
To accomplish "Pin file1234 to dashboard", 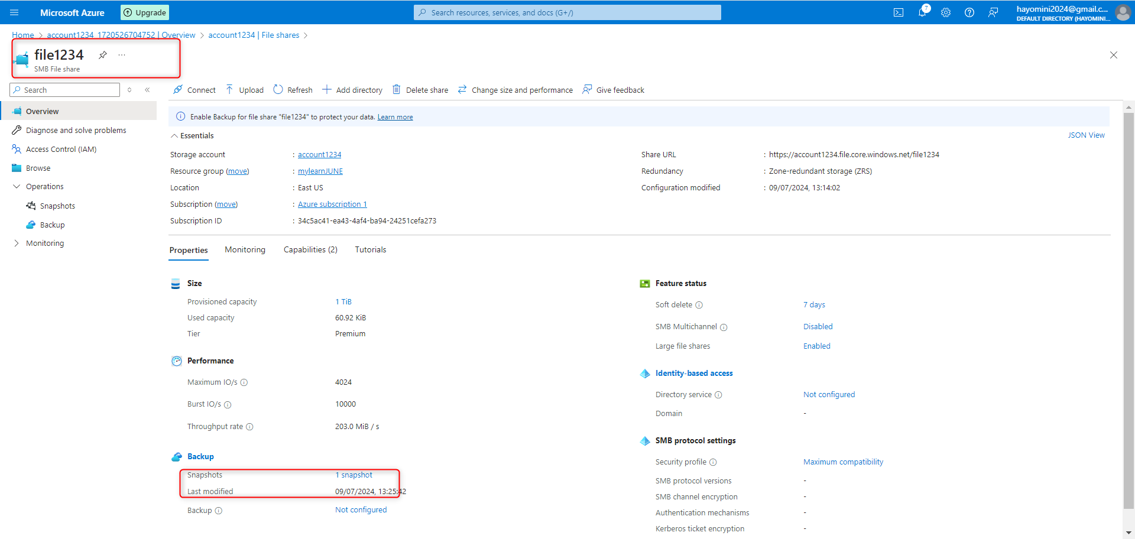I will click(103, 55).
